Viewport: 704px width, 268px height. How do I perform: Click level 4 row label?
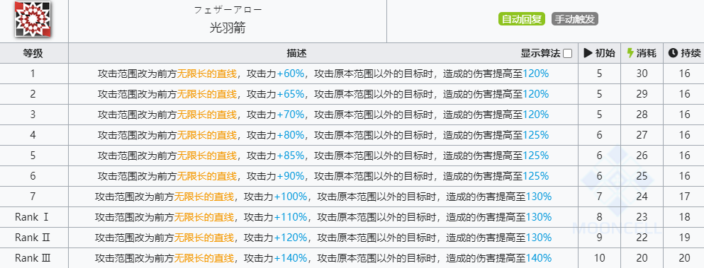pos(33,135)
